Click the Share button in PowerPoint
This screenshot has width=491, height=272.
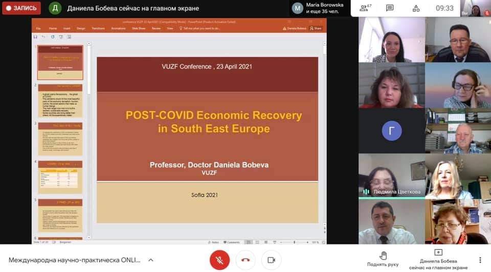(316, 28)
